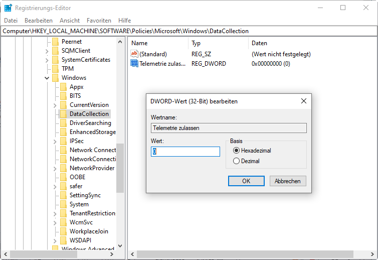Click the DataCollection folder icon
This screenshot has height=260, width=378.
(x=63, y=114)
